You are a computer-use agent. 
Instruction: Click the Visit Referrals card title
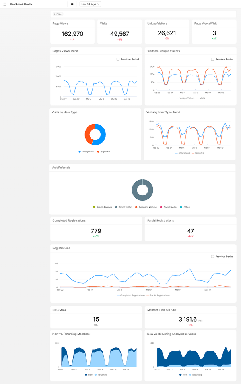pyautogui.click(x=61, y=168)
